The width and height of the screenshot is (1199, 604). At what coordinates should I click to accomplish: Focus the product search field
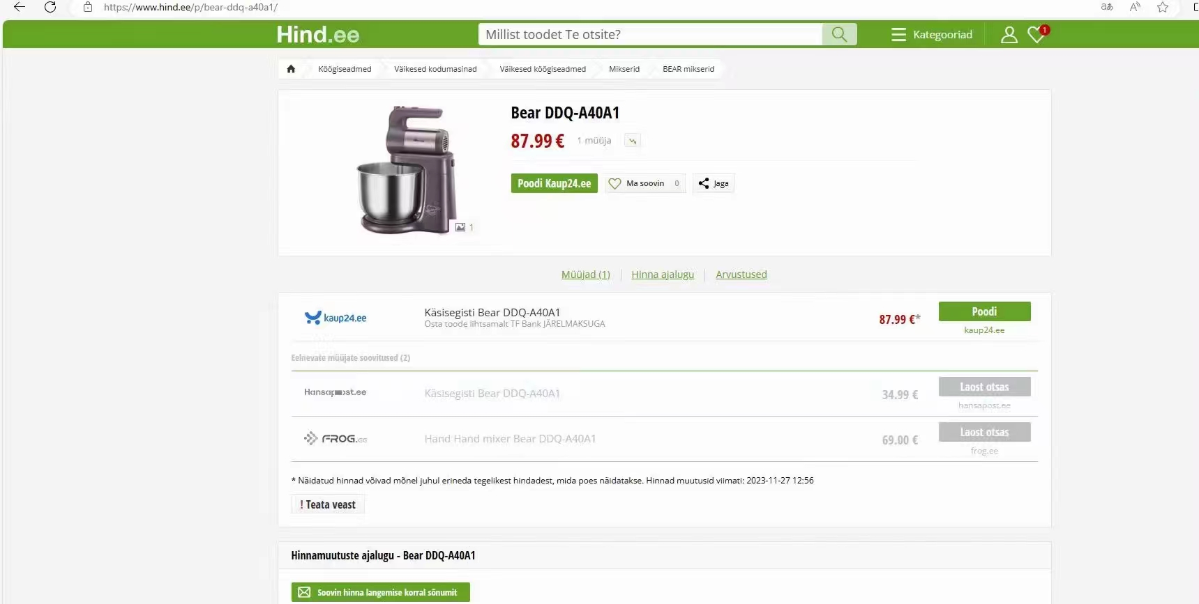[x=650, y=34]
